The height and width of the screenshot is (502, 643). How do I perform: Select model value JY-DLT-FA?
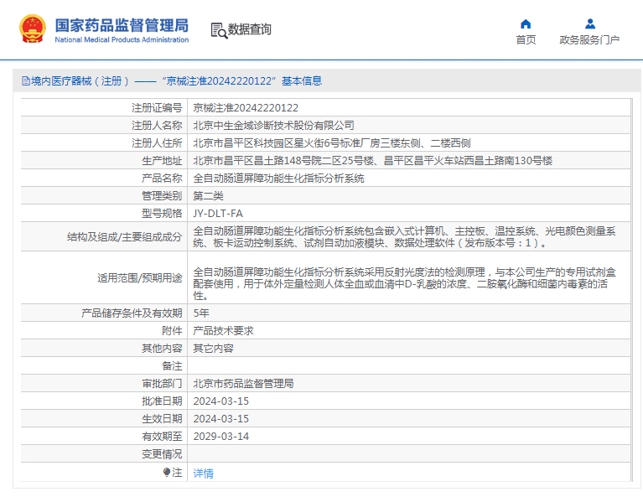pos(218,214)
